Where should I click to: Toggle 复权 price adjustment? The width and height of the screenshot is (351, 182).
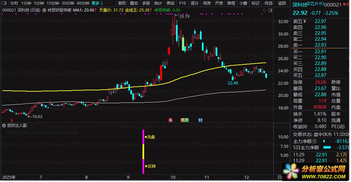[122, 3]
